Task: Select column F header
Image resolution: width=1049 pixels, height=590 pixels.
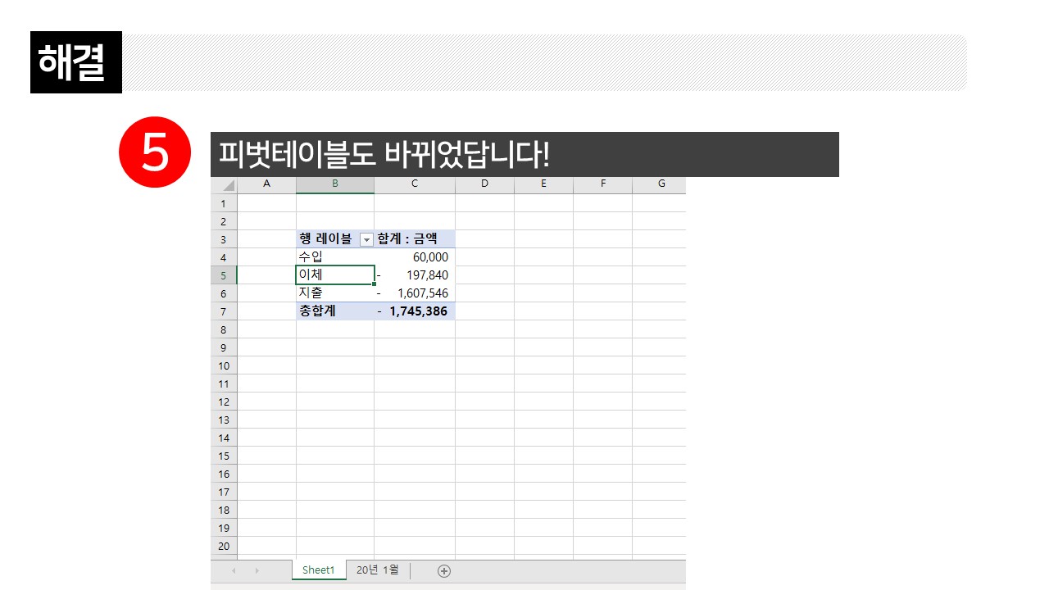Action: point(602,184)
